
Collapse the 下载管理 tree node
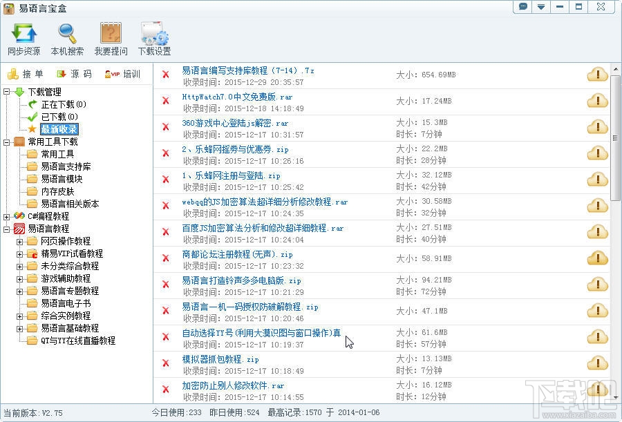pyautogui.click(x=6, y=92)
